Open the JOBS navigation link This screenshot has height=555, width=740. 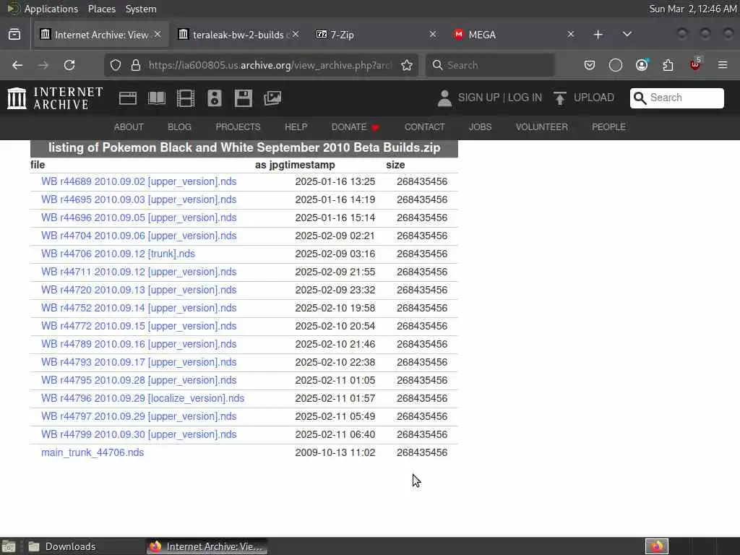tap(481, 127)
